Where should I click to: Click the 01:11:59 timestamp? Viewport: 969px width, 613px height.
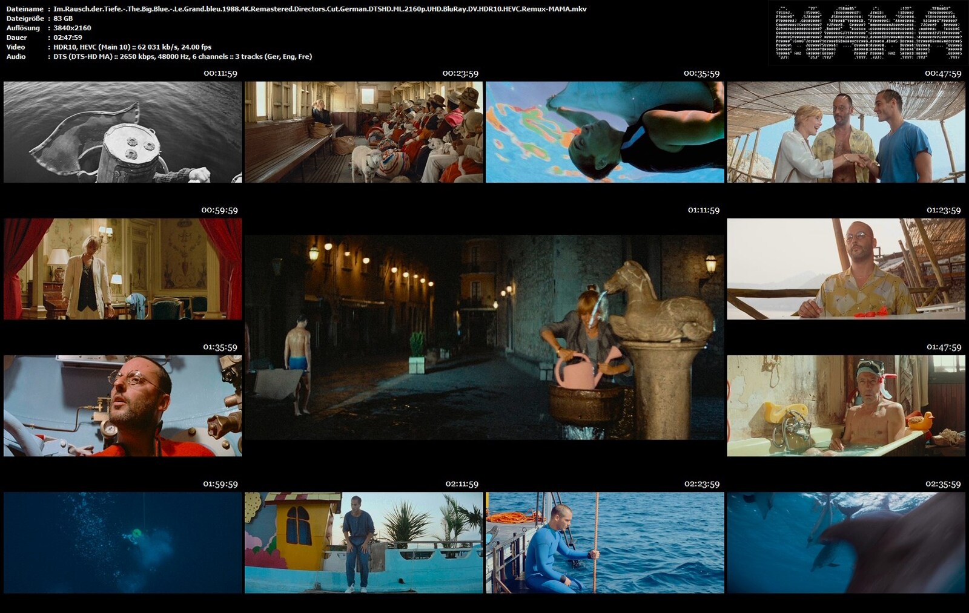click(x=704, y=210)
